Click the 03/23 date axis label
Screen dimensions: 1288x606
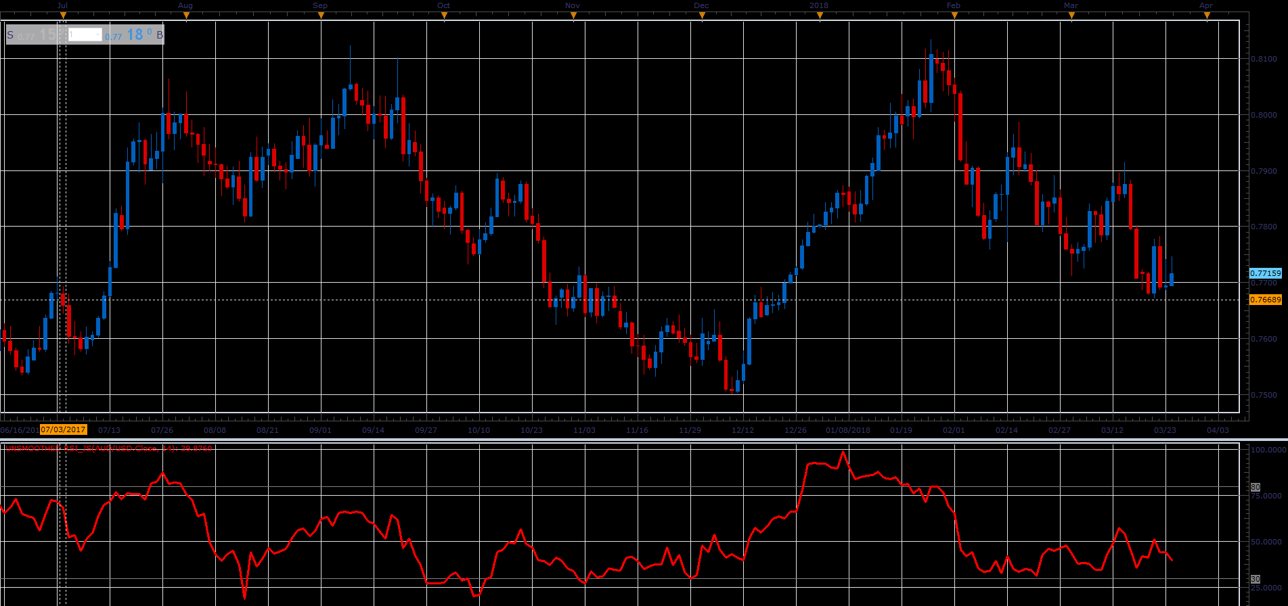(1165, 430)
